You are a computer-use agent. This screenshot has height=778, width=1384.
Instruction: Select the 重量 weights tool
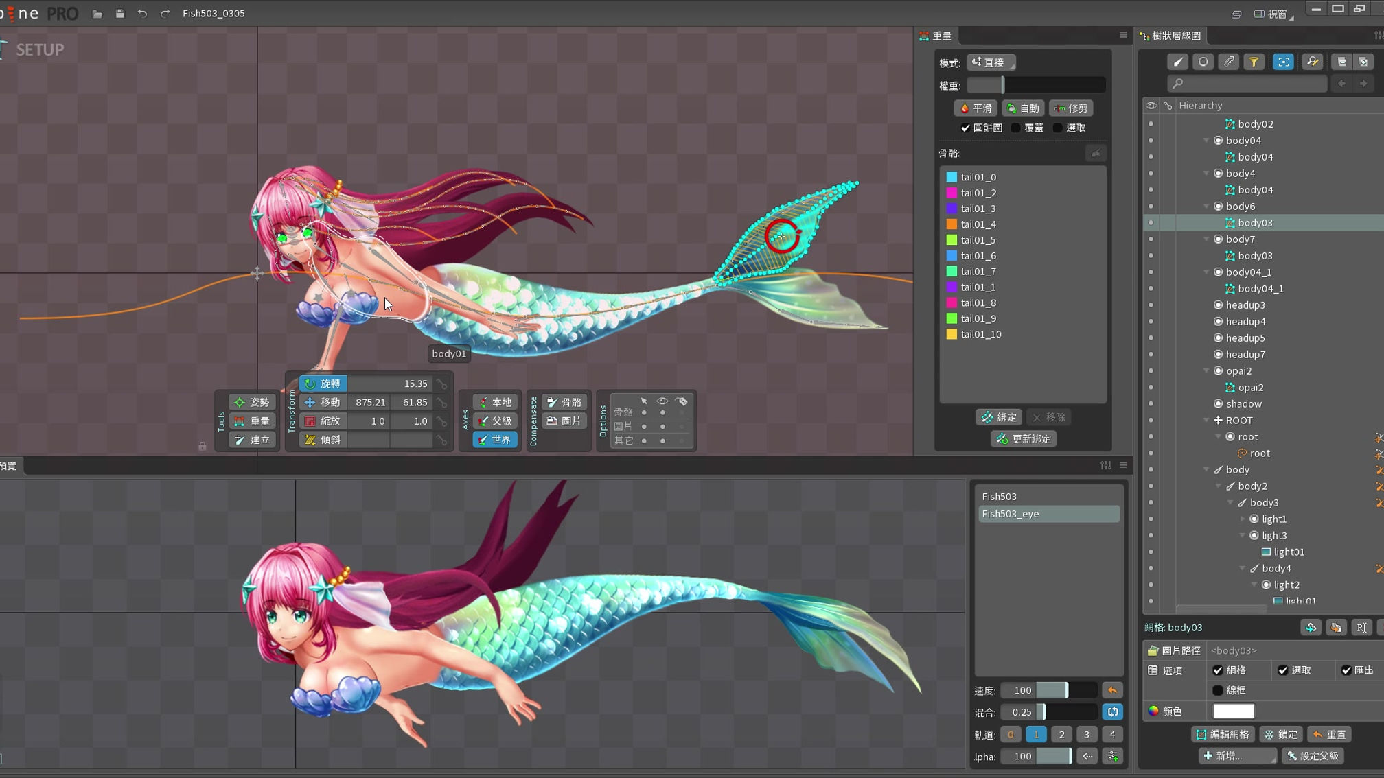[252, 421]
